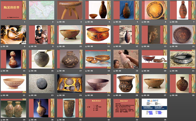Viewport: 196px width, 121px height.
Task: Click the 00:06 timing label under slide 17
Action: (x=63, y=71)
